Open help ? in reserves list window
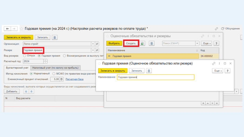This screenshot has width=244, height=137. (x=216, y=43)
